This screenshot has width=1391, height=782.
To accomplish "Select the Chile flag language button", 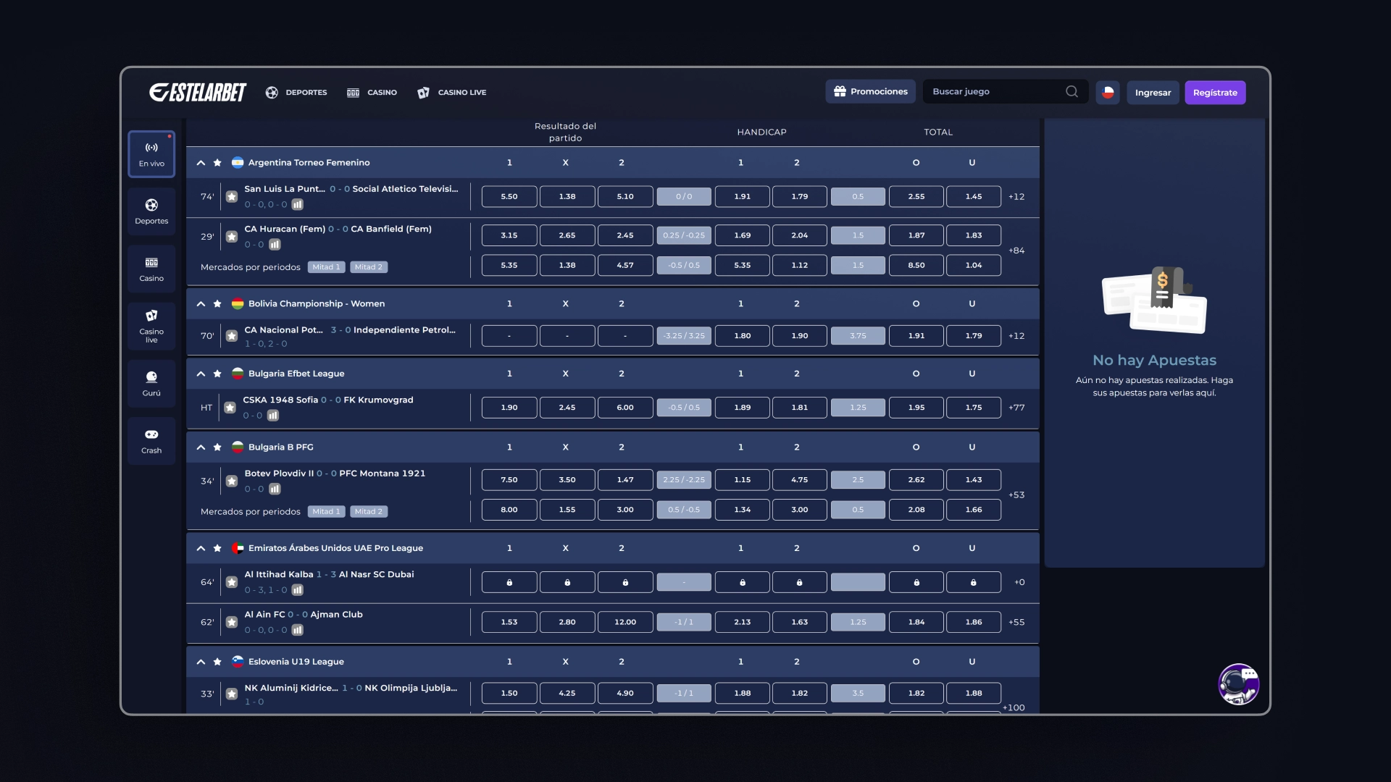I will point(1108,92).
